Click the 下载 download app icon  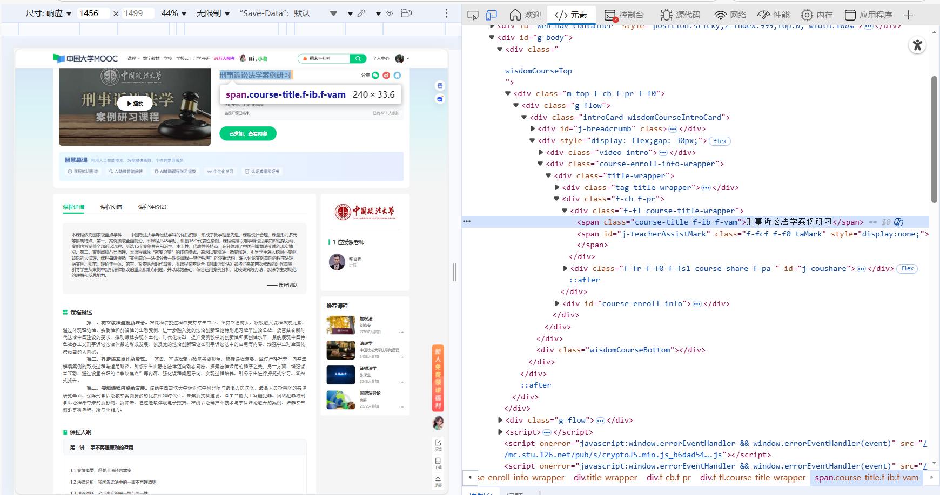click(x=438, y=463)
